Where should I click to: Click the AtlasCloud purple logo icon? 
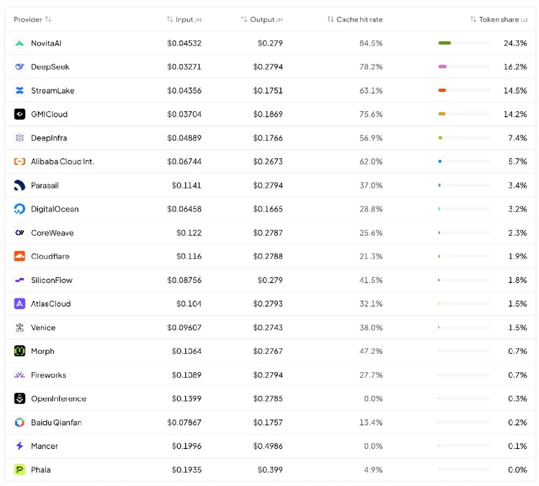point(19,304)
